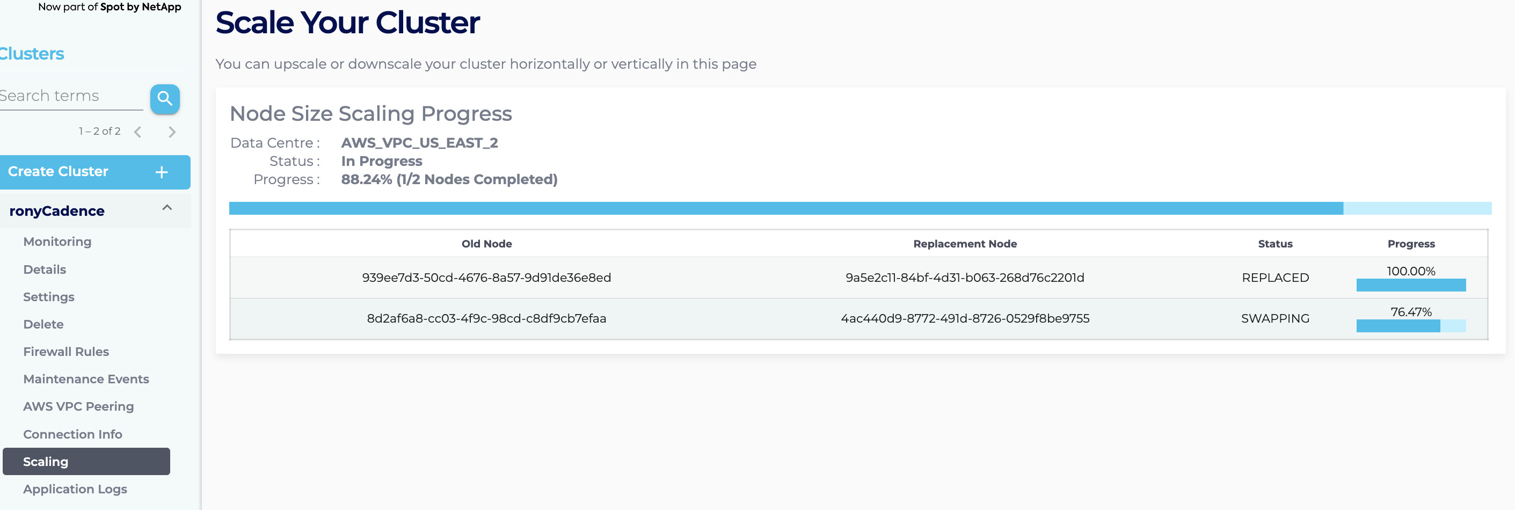The image size is (1515, 510).
Task: Open AWS VPC Peering page
Action: [78, 406]
